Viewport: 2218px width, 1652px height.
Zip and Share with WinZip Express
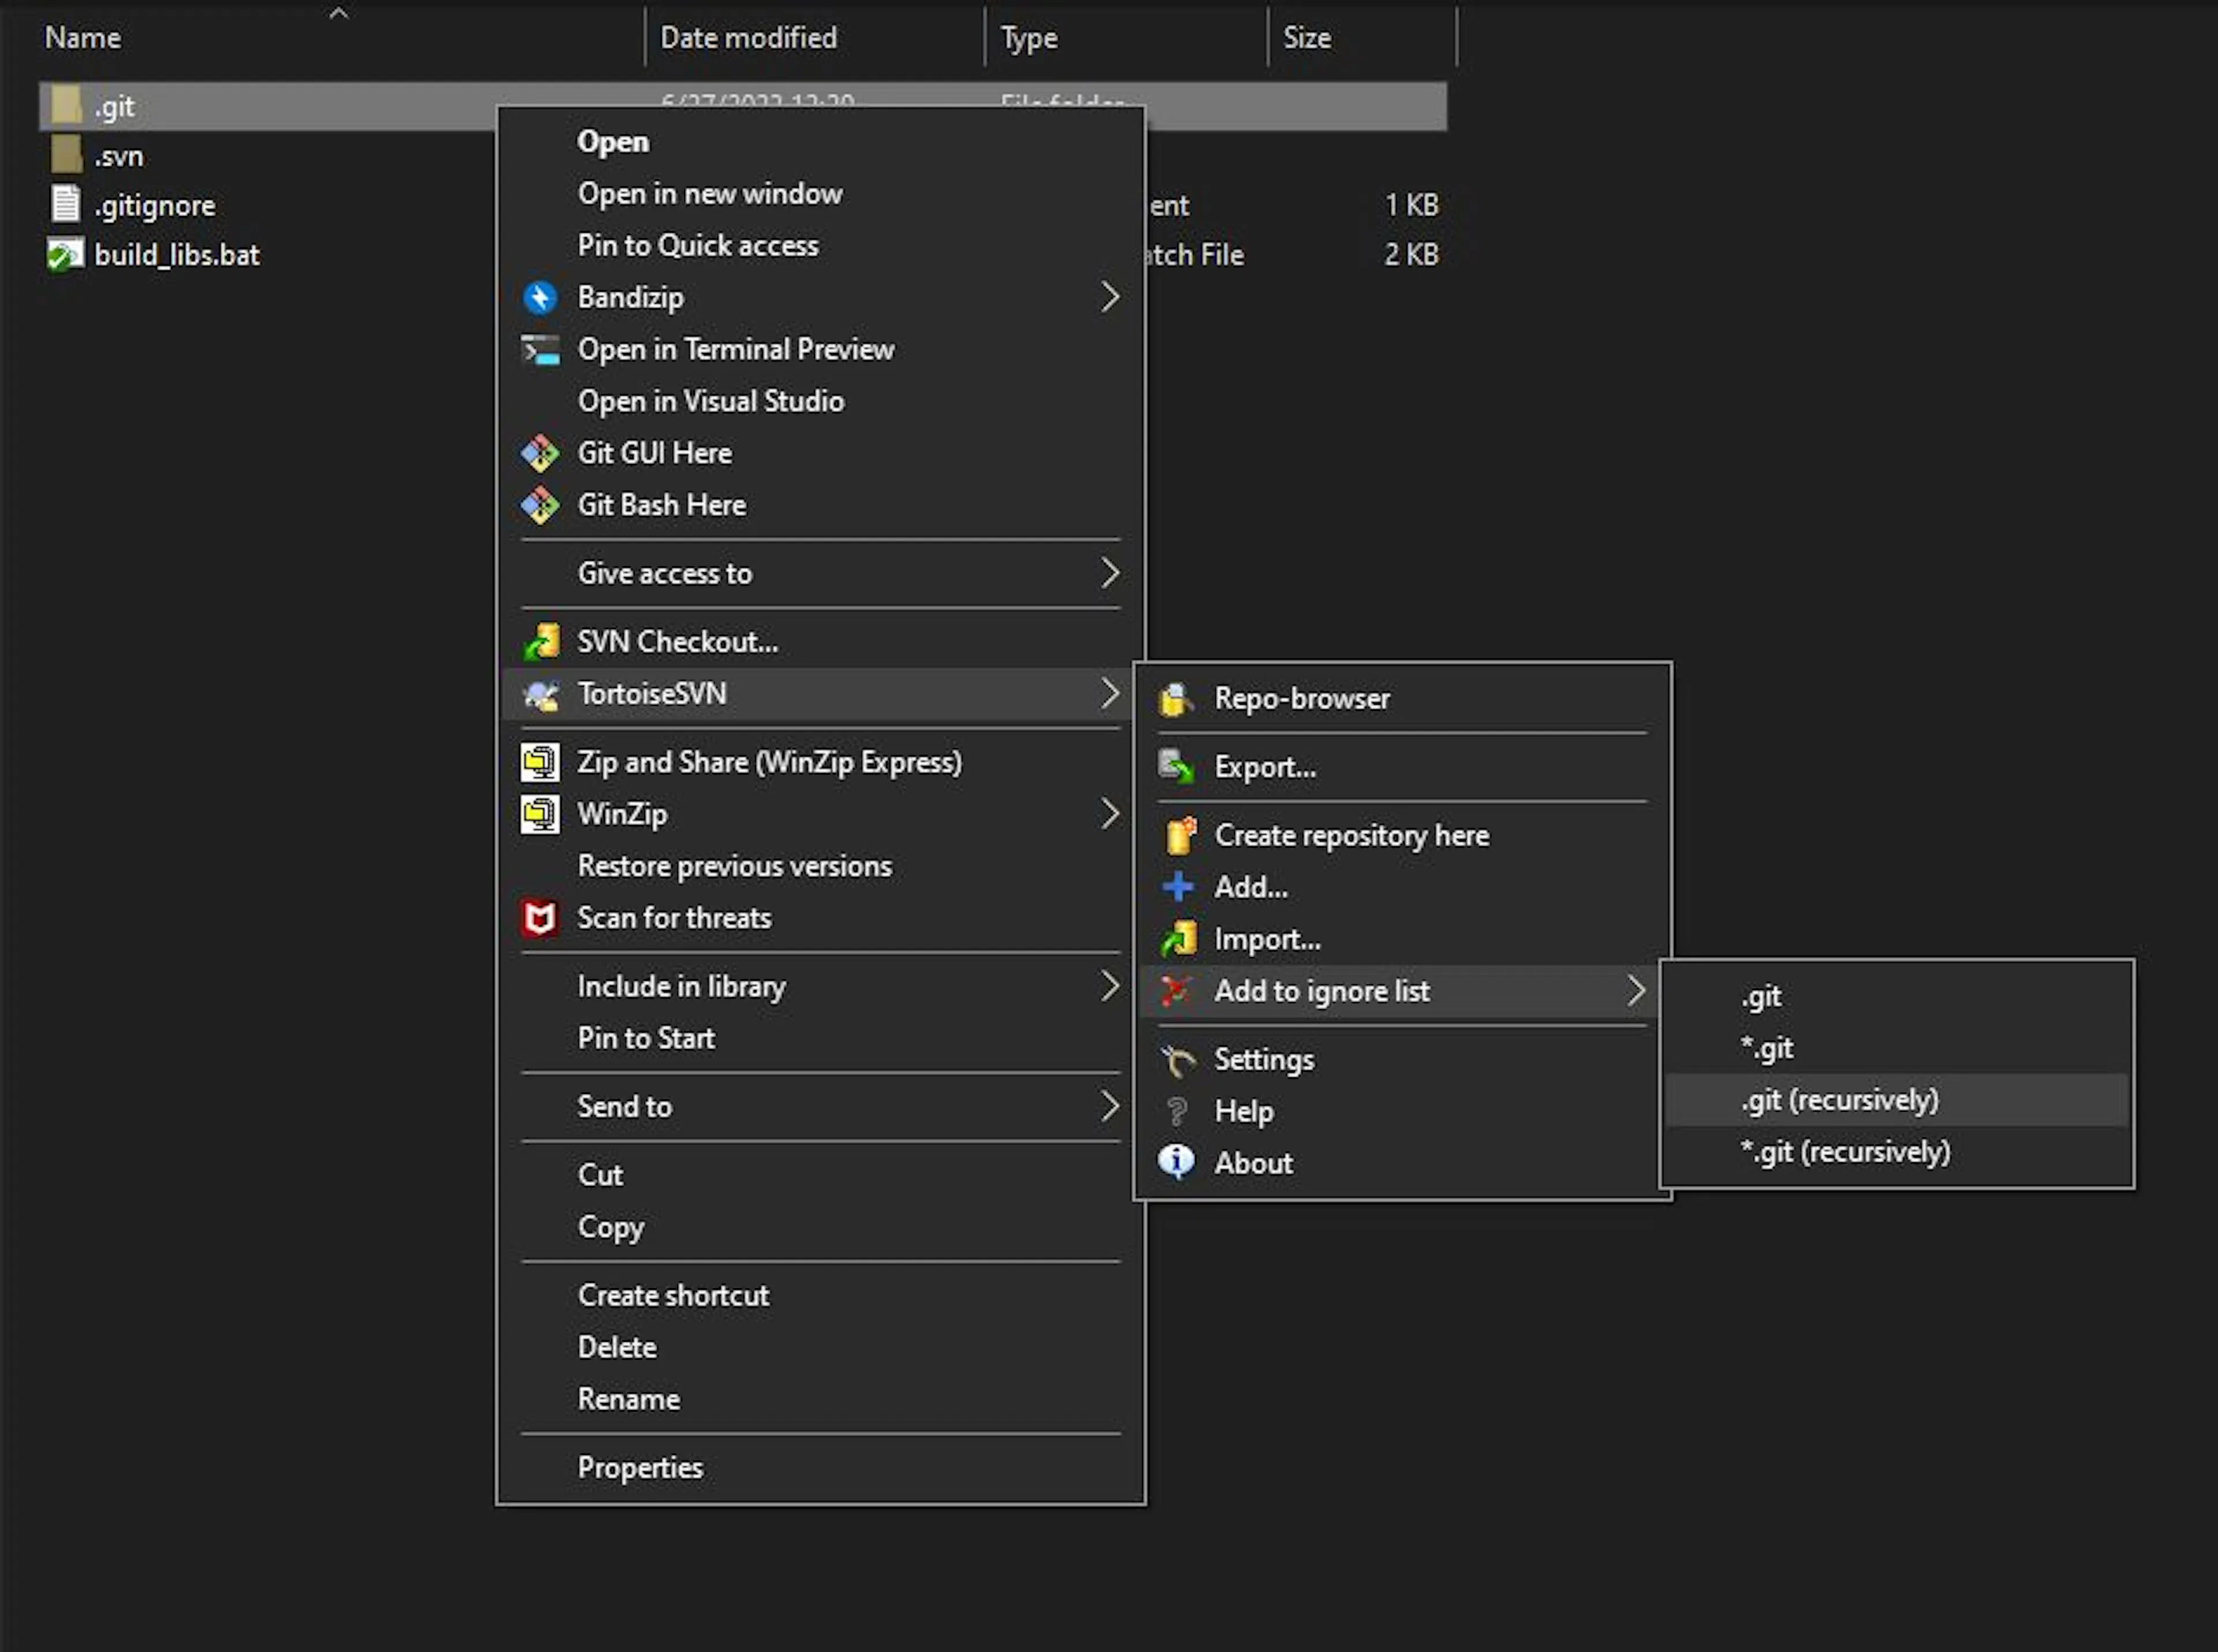[x=770, y=761]
